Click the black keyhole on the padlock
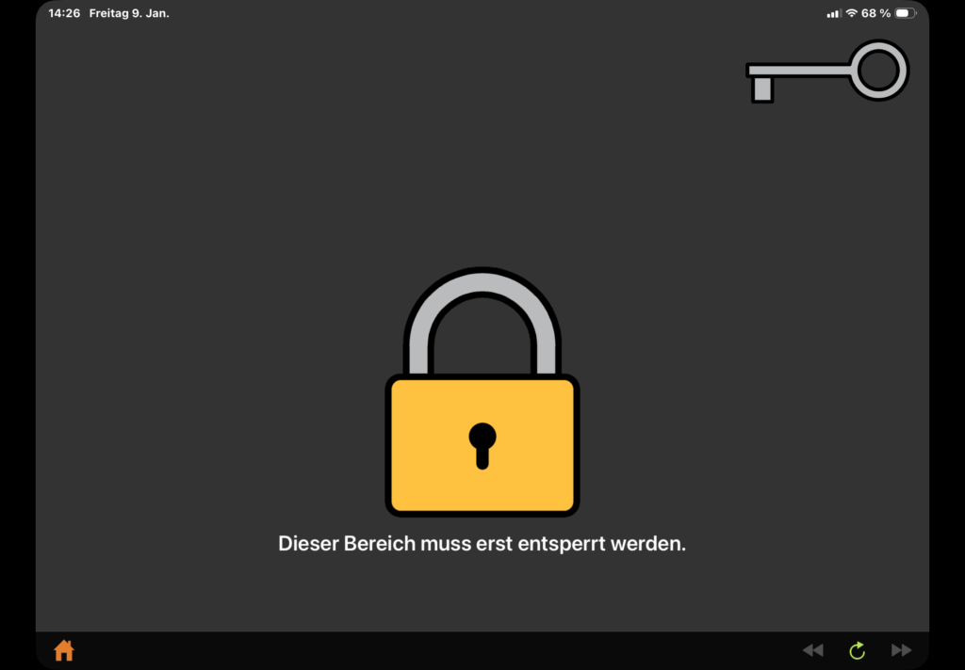965x670 pixels. [482, 446]
